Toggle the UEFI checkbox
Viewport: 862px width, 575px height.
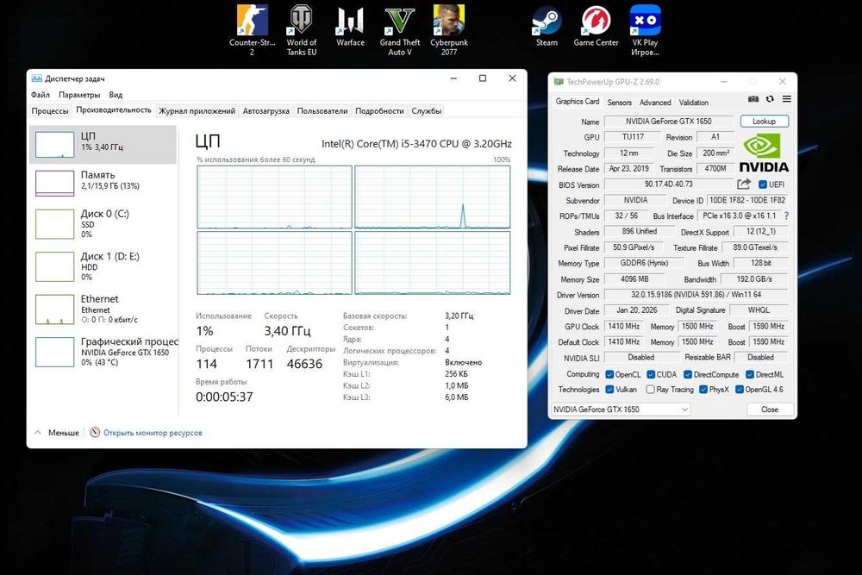[x=763, y=184]
